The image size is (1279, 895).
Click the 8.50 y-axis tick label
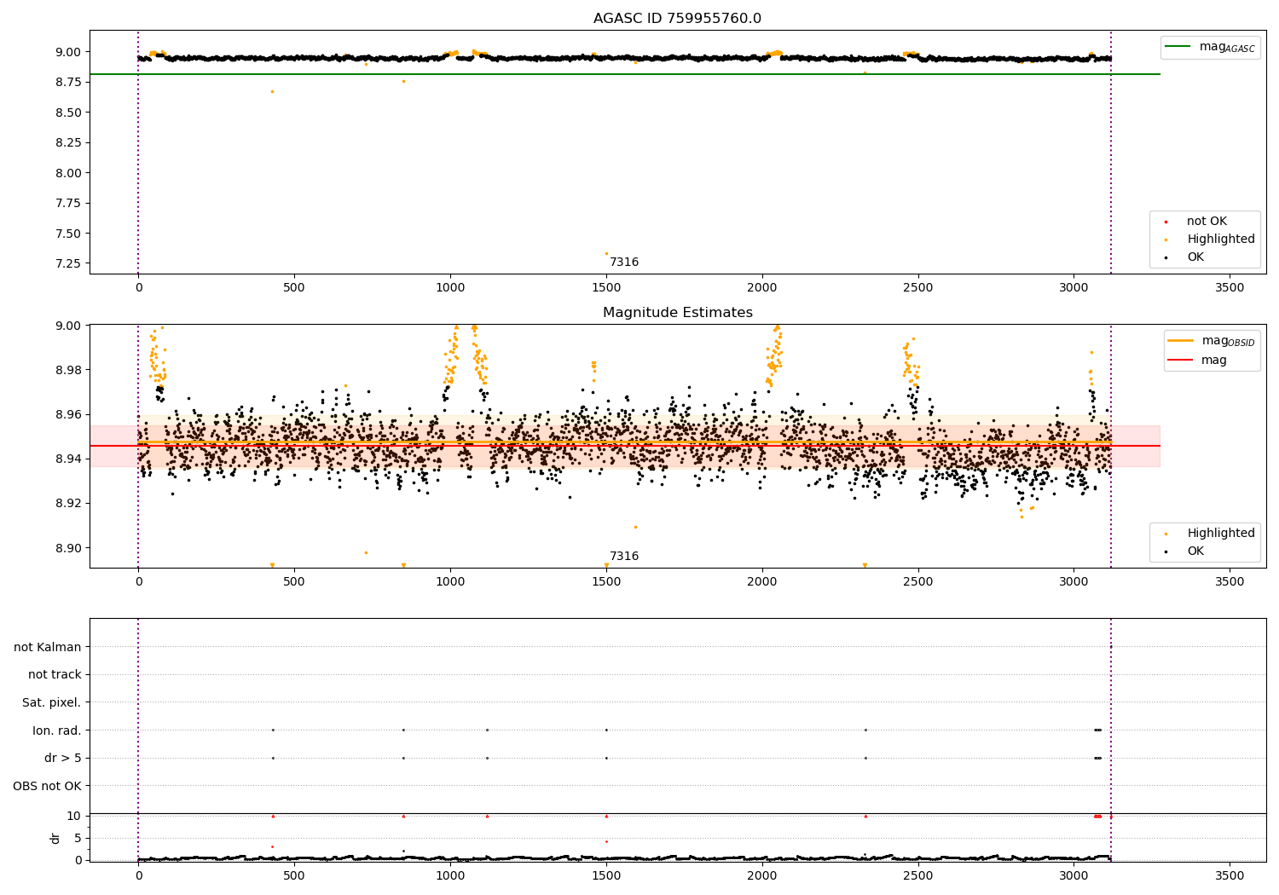(x=68, y=113)
